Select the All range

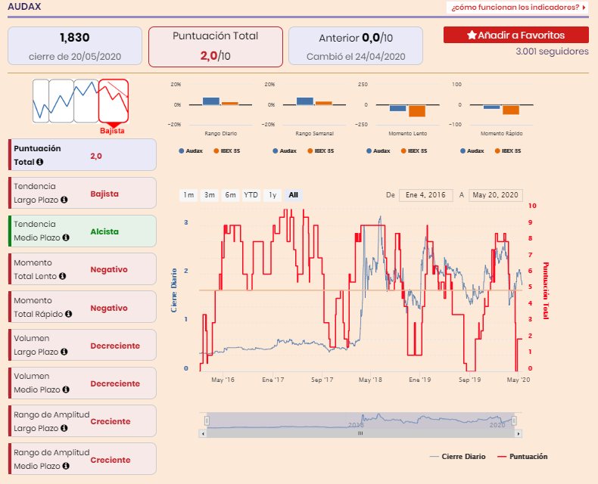click(293, 195)
